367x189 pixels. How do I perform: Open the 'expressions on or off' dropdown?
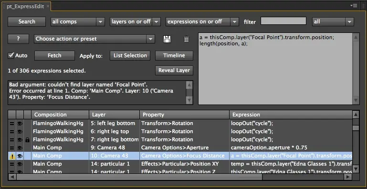click(x=202, y=22)
